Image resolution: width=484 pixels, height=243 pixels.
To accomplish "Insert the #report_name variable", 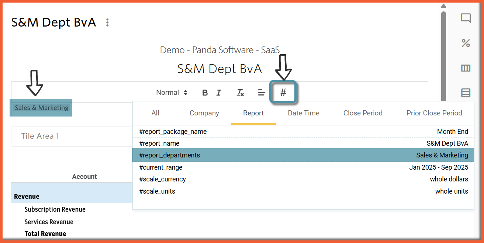I will click(303, 143).
